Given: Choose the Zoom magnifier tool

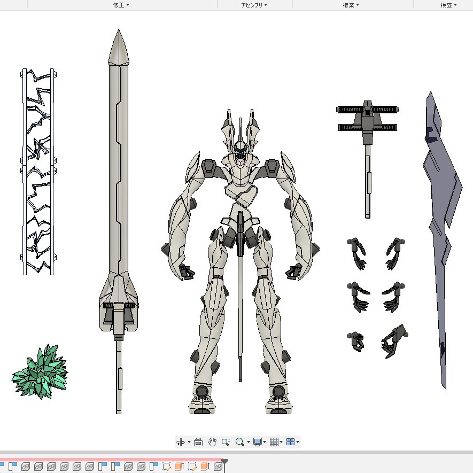Looking at the screenshot, I should tap(226, 442).
